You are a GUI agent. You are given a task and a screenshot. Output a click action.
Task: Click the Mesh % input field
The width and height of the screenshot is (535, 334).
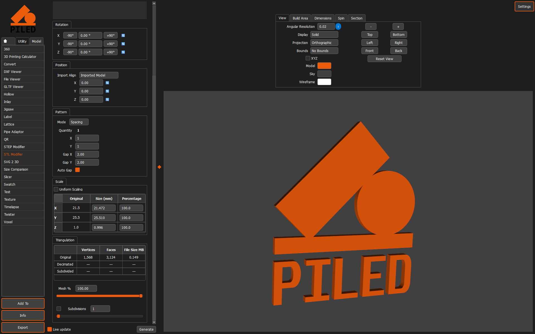pos(86,289)
